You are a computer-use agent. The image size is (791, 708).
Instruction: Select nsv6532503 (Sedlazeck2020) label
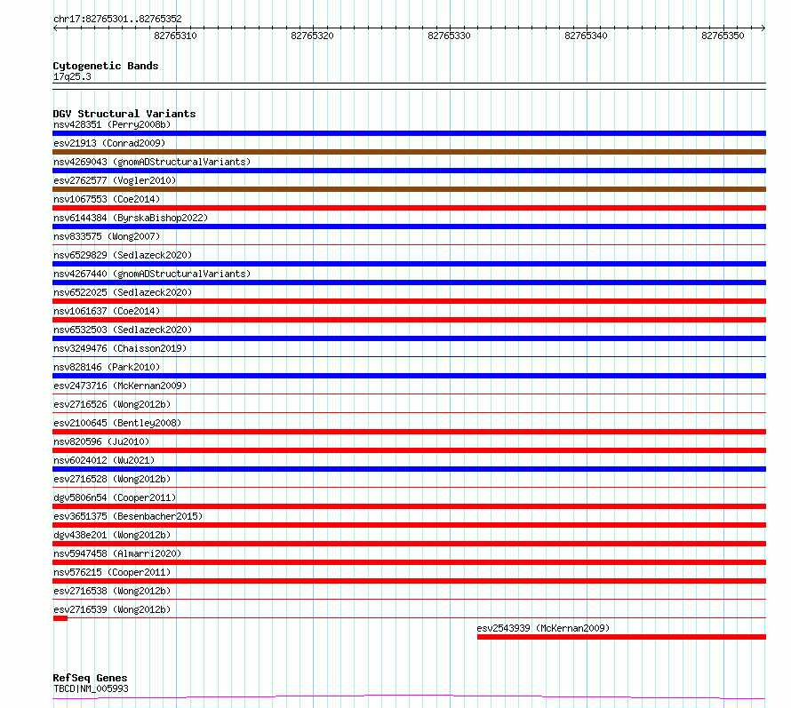[x=123, y=330]
